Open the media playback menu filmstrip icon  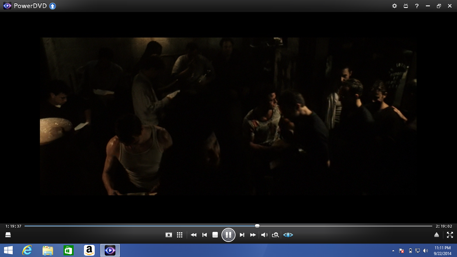point(169,235)
